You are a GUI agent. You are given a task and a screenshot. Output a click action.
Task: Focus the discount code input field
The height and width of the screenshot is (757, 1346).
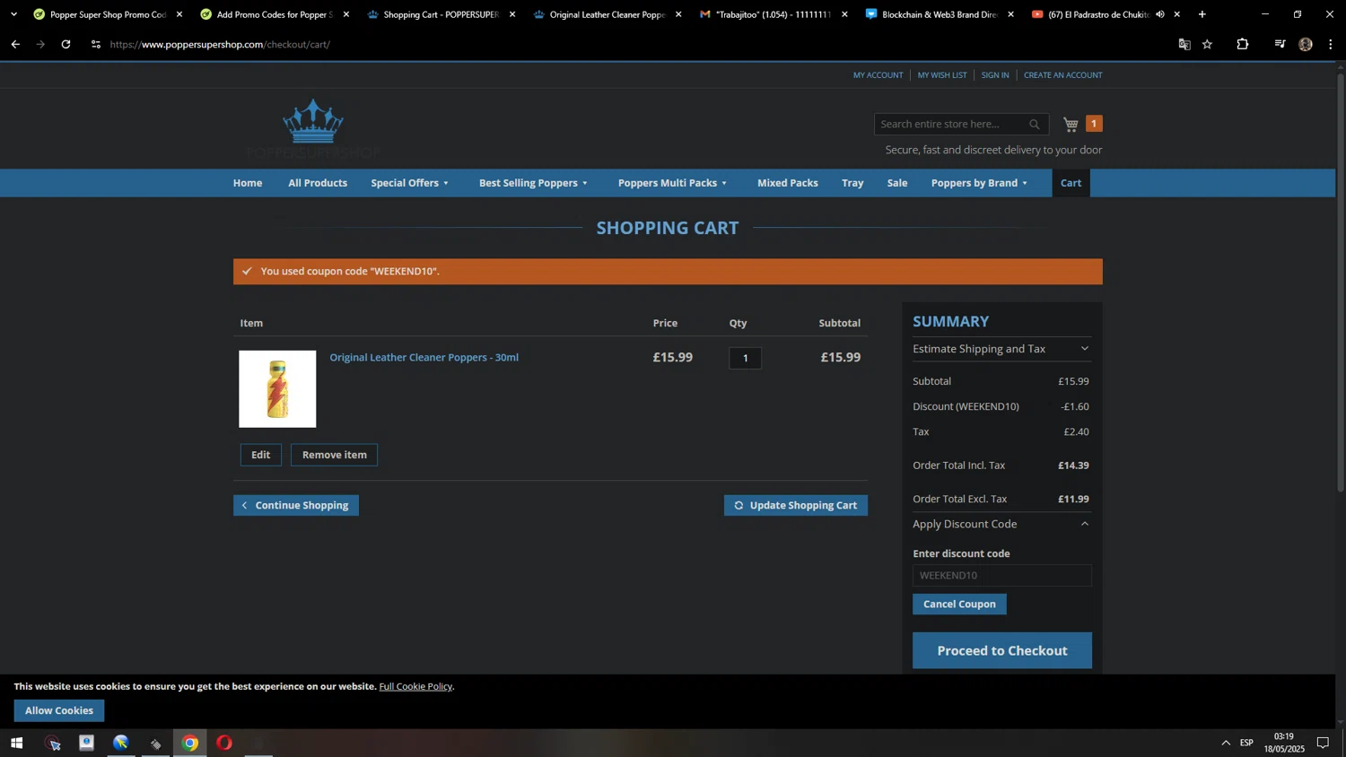(1002, 575)
